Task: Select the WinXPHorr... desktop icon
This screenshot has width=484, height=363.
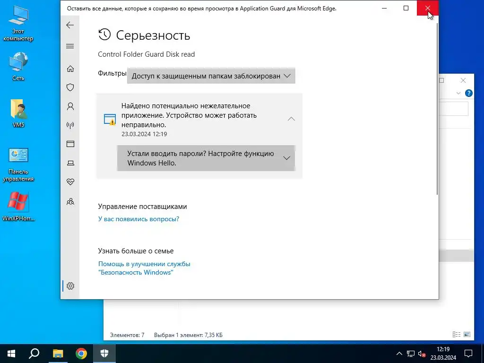Action: pyautogui.click(x=18, y=207)
